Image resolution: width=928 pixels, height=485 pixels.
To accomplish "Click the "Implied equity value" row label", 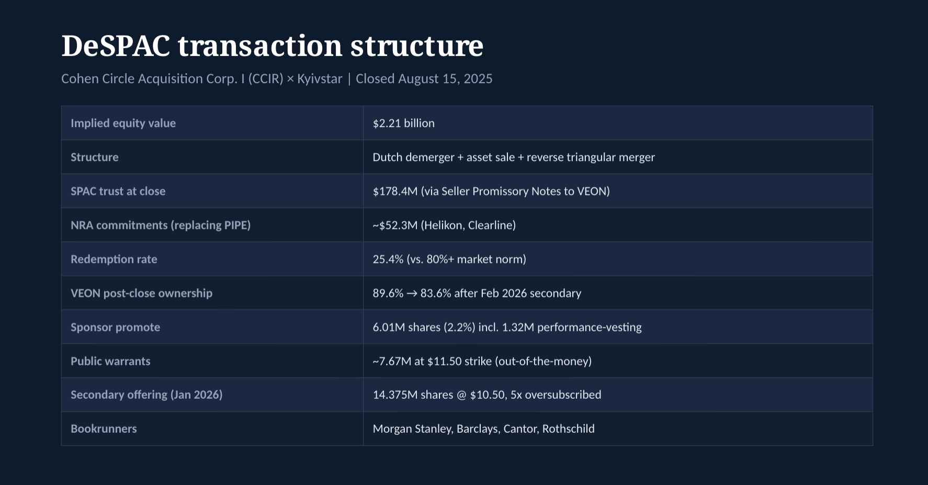I will point(123,123).
